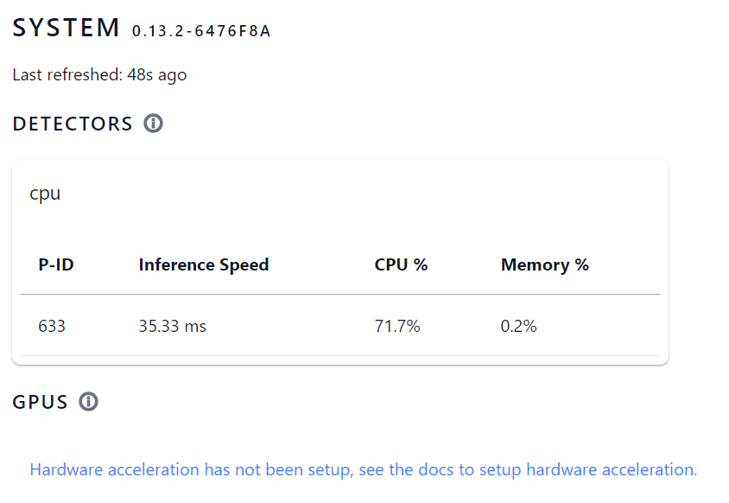This screenshot has height=503, width=729.
Task: Click the CPU % column header
Action: point(401,265)
